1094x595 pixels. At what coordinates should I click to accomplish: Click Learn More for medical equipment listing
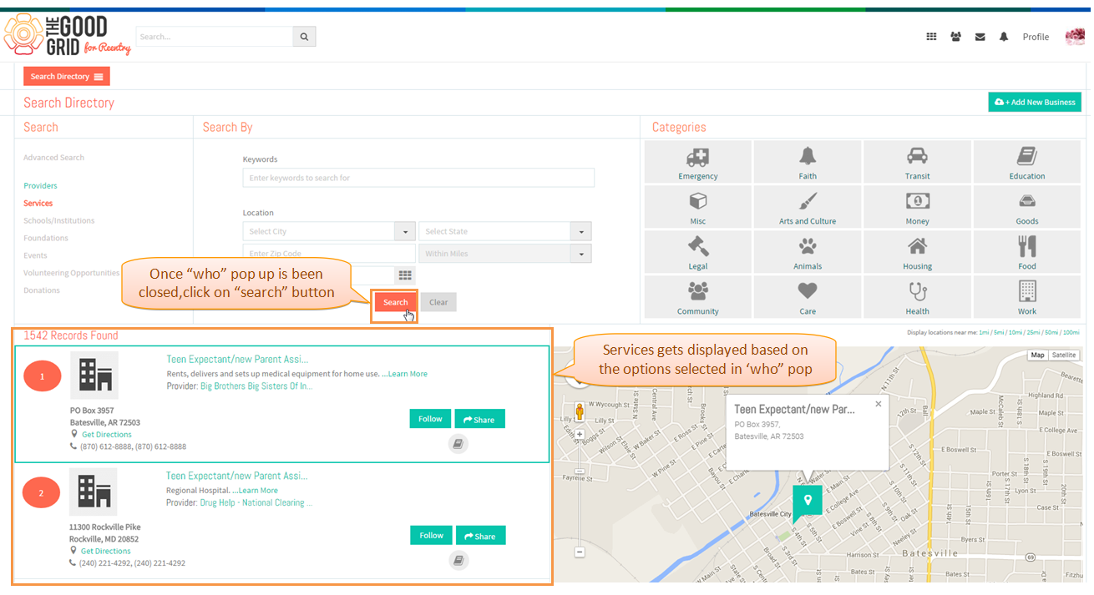[407, 374]
